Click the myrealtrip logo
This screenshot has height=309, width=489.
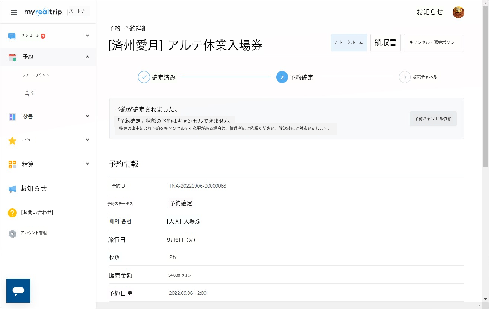[43, 12]
